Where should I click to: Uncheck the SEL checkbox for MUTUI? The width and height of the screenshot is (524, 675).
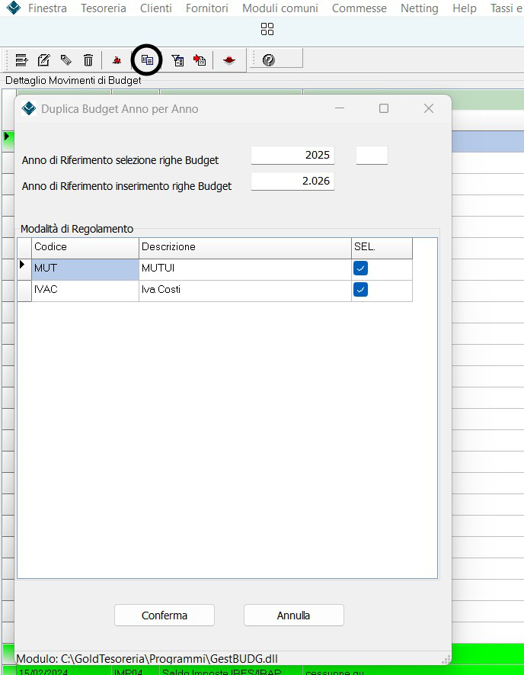360,268
